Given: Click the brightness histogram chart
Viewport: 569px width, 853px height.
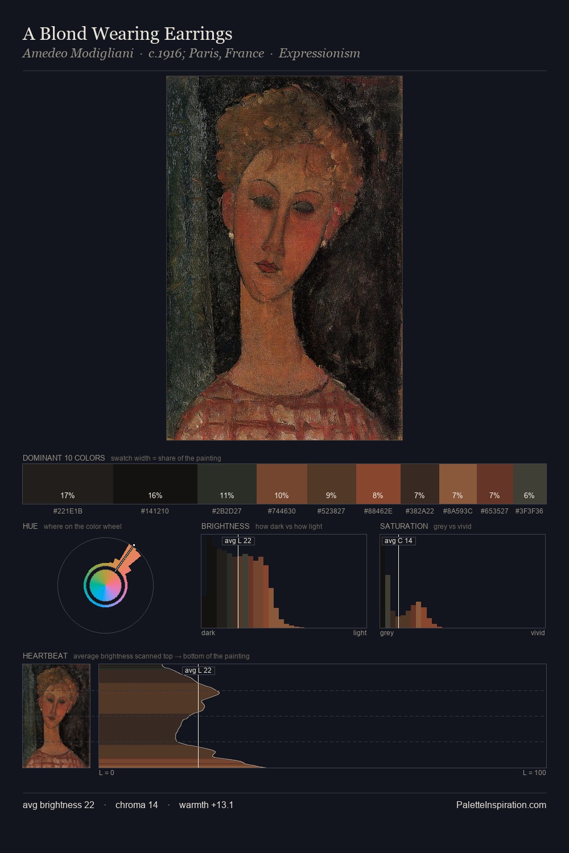Looking at the screenshot, I should [x=284, y=581].
